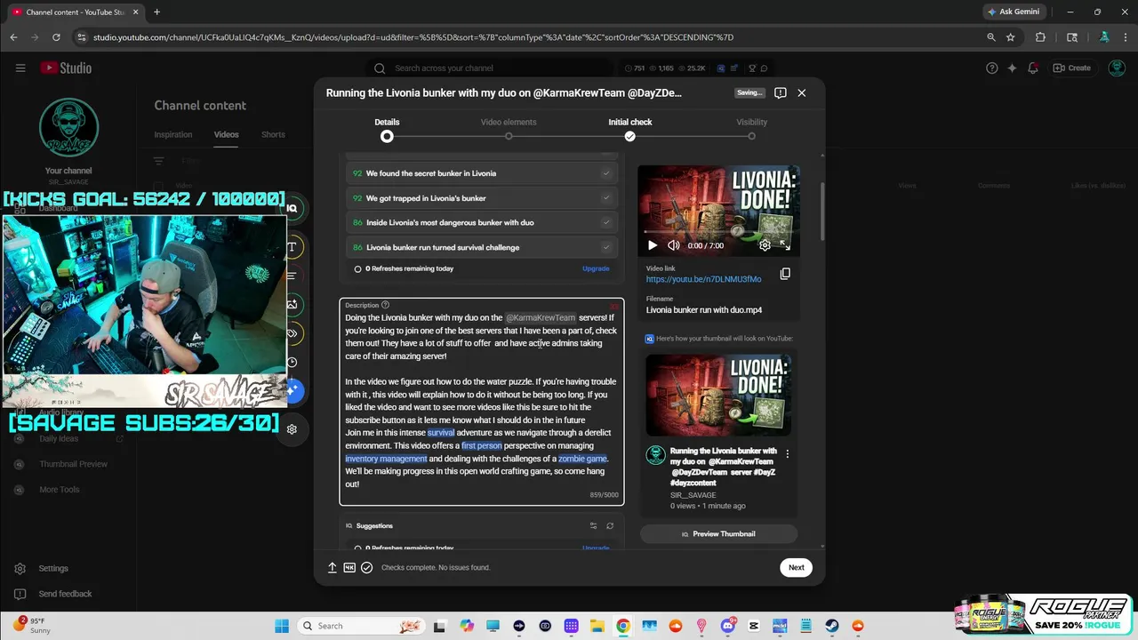
Task: Open the tags tool in side toolbar
Action: click(292, 333)
